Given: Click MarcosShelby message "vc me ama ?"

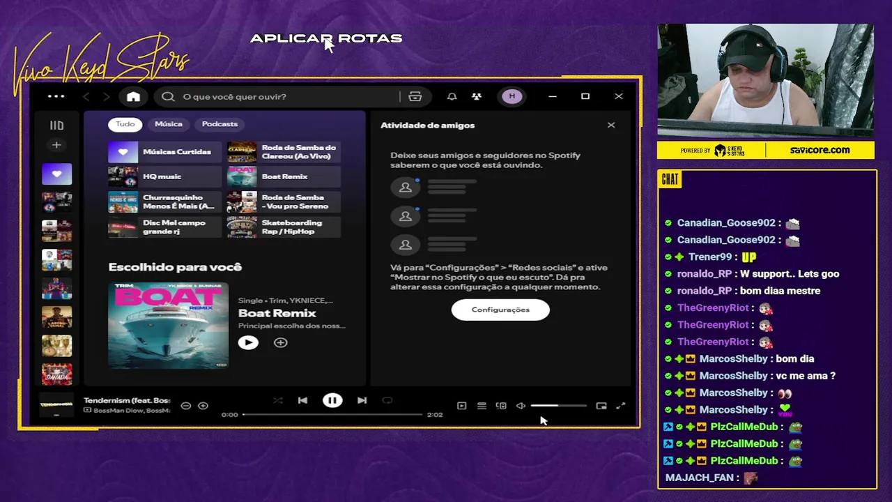Looking at the screenshot, I should (806, 376).
